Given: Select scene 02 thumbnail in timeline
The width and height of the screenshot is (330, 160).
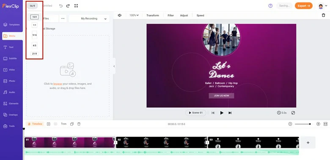Looking at the screenshot, I should click(x=162, y=142).
